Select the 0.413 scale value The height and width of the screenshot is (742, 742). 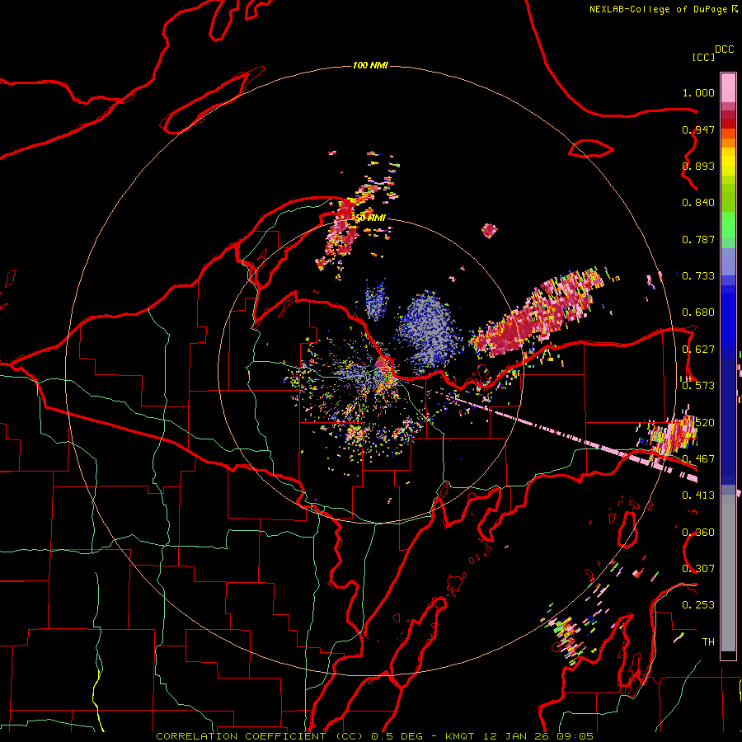coord(698,495)
